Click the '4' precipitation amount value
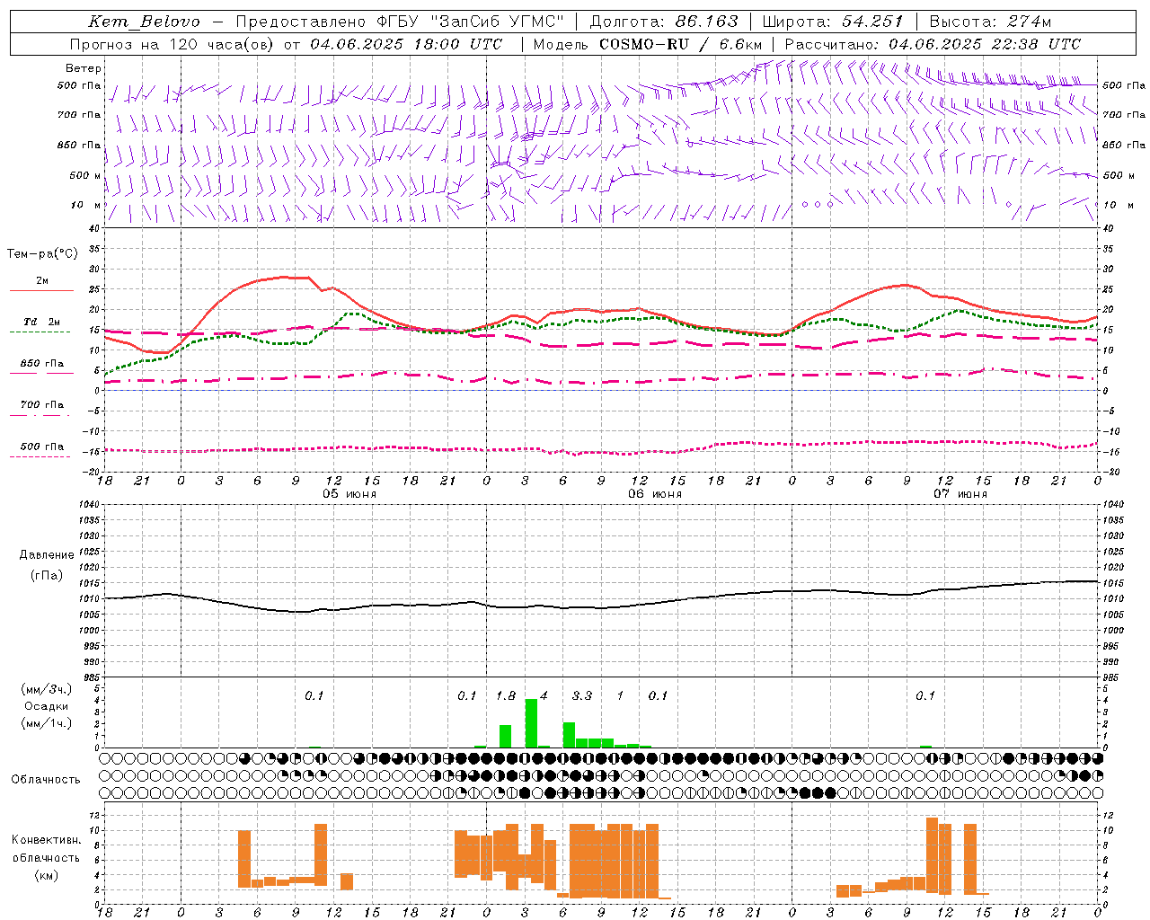Viewport: 1150px width, 920px height. coord(544,695)
